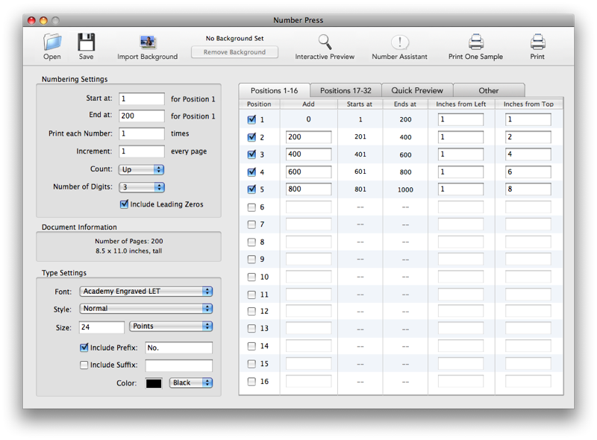Uncheck Position 3 checkbox
This screenshot has height=440, width=597.
pos(251,154)
